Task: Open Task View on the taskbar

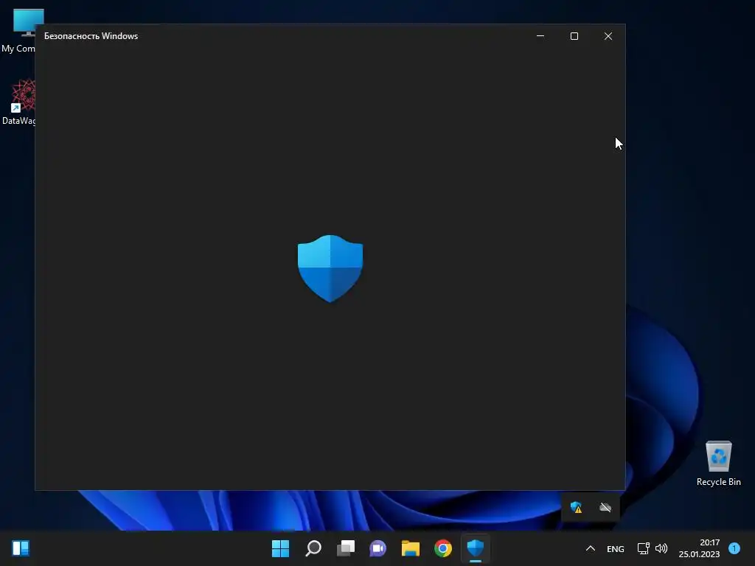Action: (x=346, y=548)
